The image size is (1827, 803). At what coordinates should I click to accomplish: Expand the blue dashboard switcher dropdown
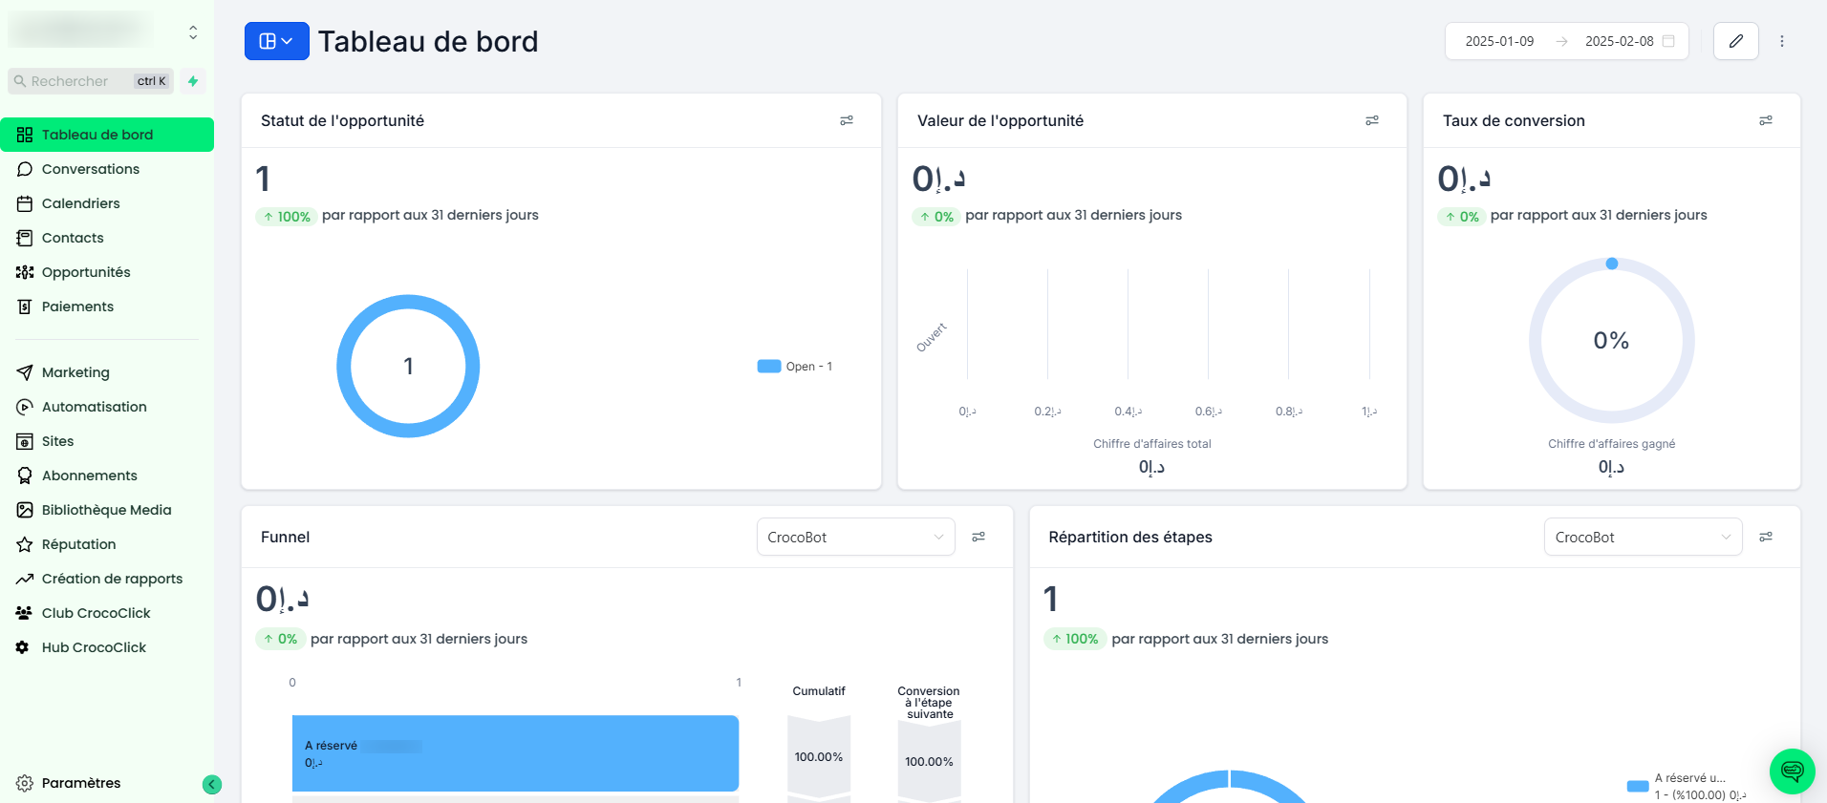tap(276, 41)
